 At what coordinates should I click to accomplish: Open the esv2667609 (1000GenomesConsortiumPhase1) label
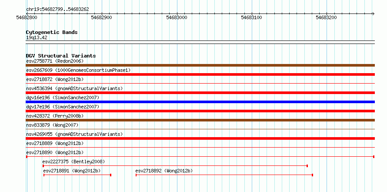click(x=78, y=70)
